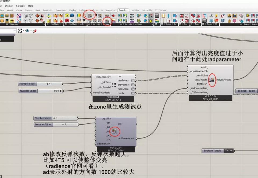Viewport: 258px width, 178px height.
Task: Toggle the Boolean Toggle beside analysisRecipe component
Action: [x=246, y=91]
